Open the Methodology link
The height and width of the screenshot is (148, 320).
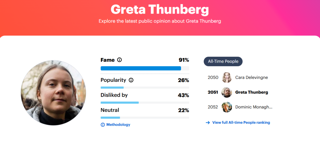[118, 125]
